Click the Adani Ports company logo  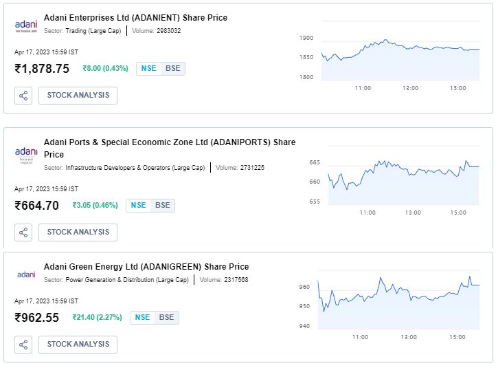tap(26, 154)
